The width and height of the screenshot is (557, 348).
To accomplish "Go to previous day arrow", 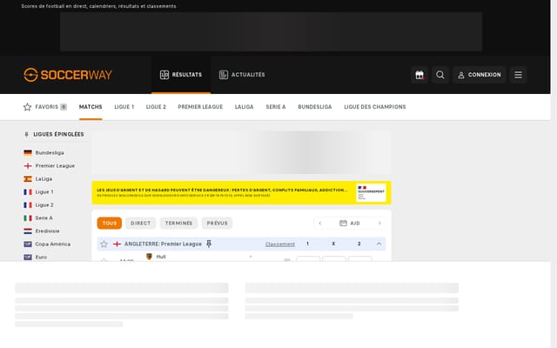I will click(320, 224).
